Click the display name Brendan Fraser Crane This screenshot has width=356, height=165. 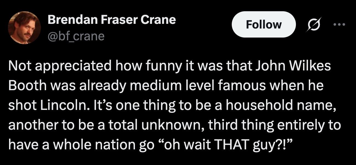tap(112, 20)
